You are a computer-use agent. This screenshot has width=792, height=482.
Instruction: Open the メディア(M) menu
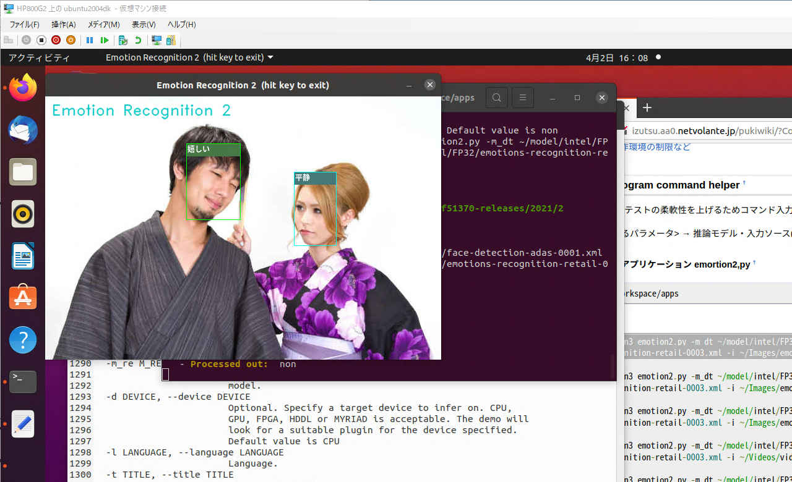coord(103,24)
